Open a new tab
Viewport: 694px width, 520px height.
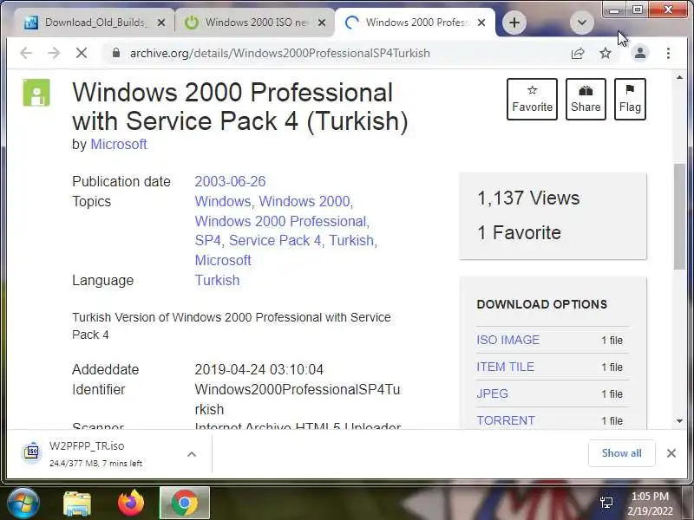(x=514, y=23)
